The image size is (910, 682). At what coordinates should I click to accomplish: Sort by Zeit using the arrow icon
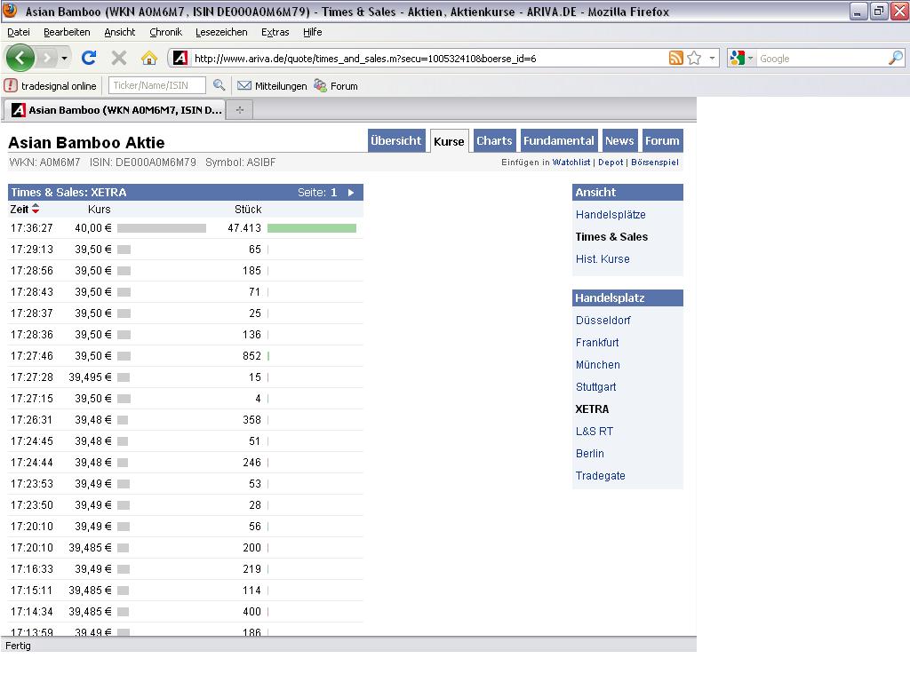point(36,209)
